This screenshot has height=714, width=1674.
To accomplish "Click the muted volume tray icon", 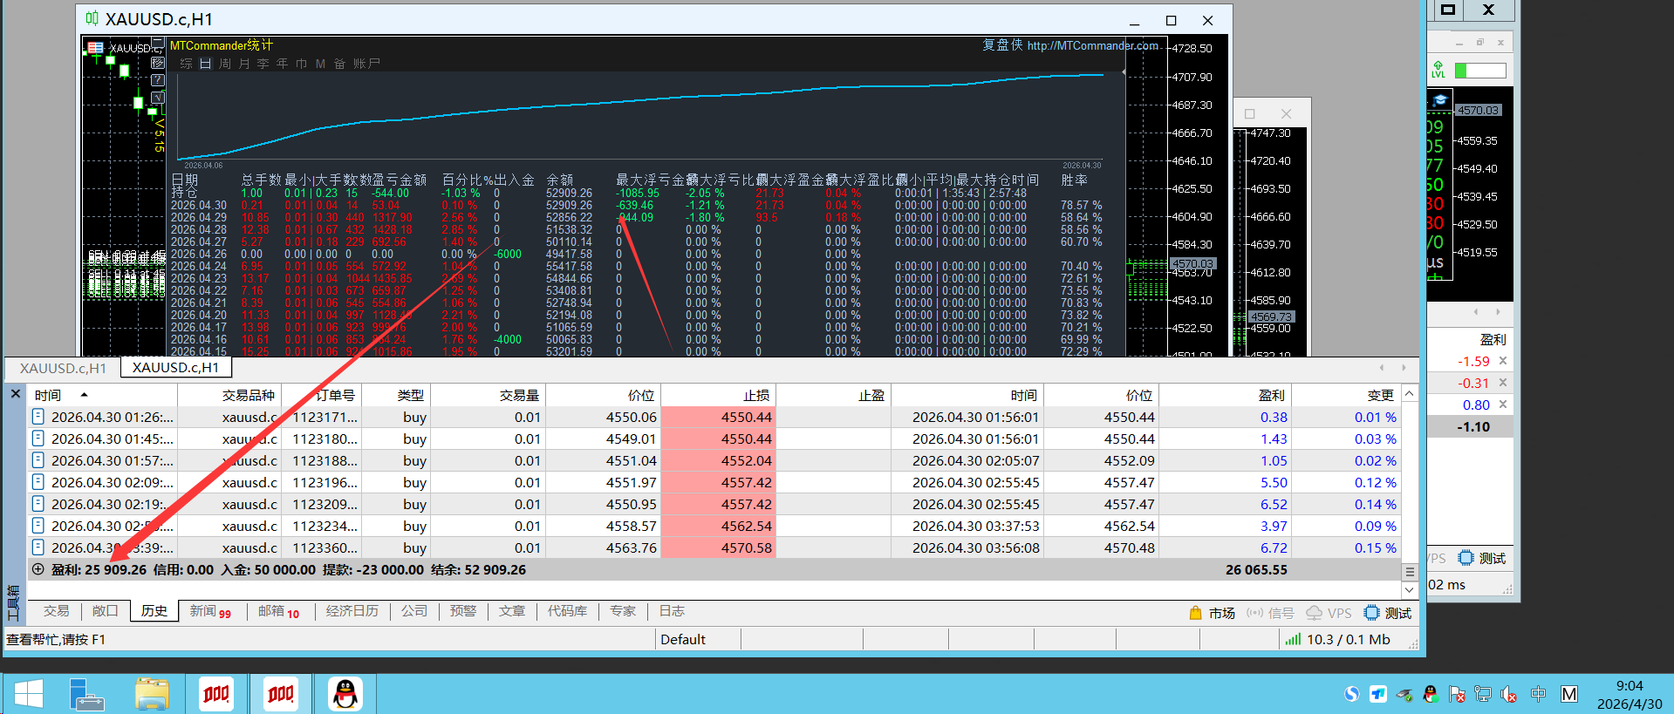I will (x=1509, y=694).
